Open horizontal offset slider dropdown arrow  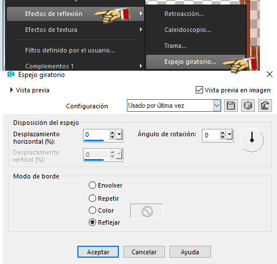(x=119, y=135)
